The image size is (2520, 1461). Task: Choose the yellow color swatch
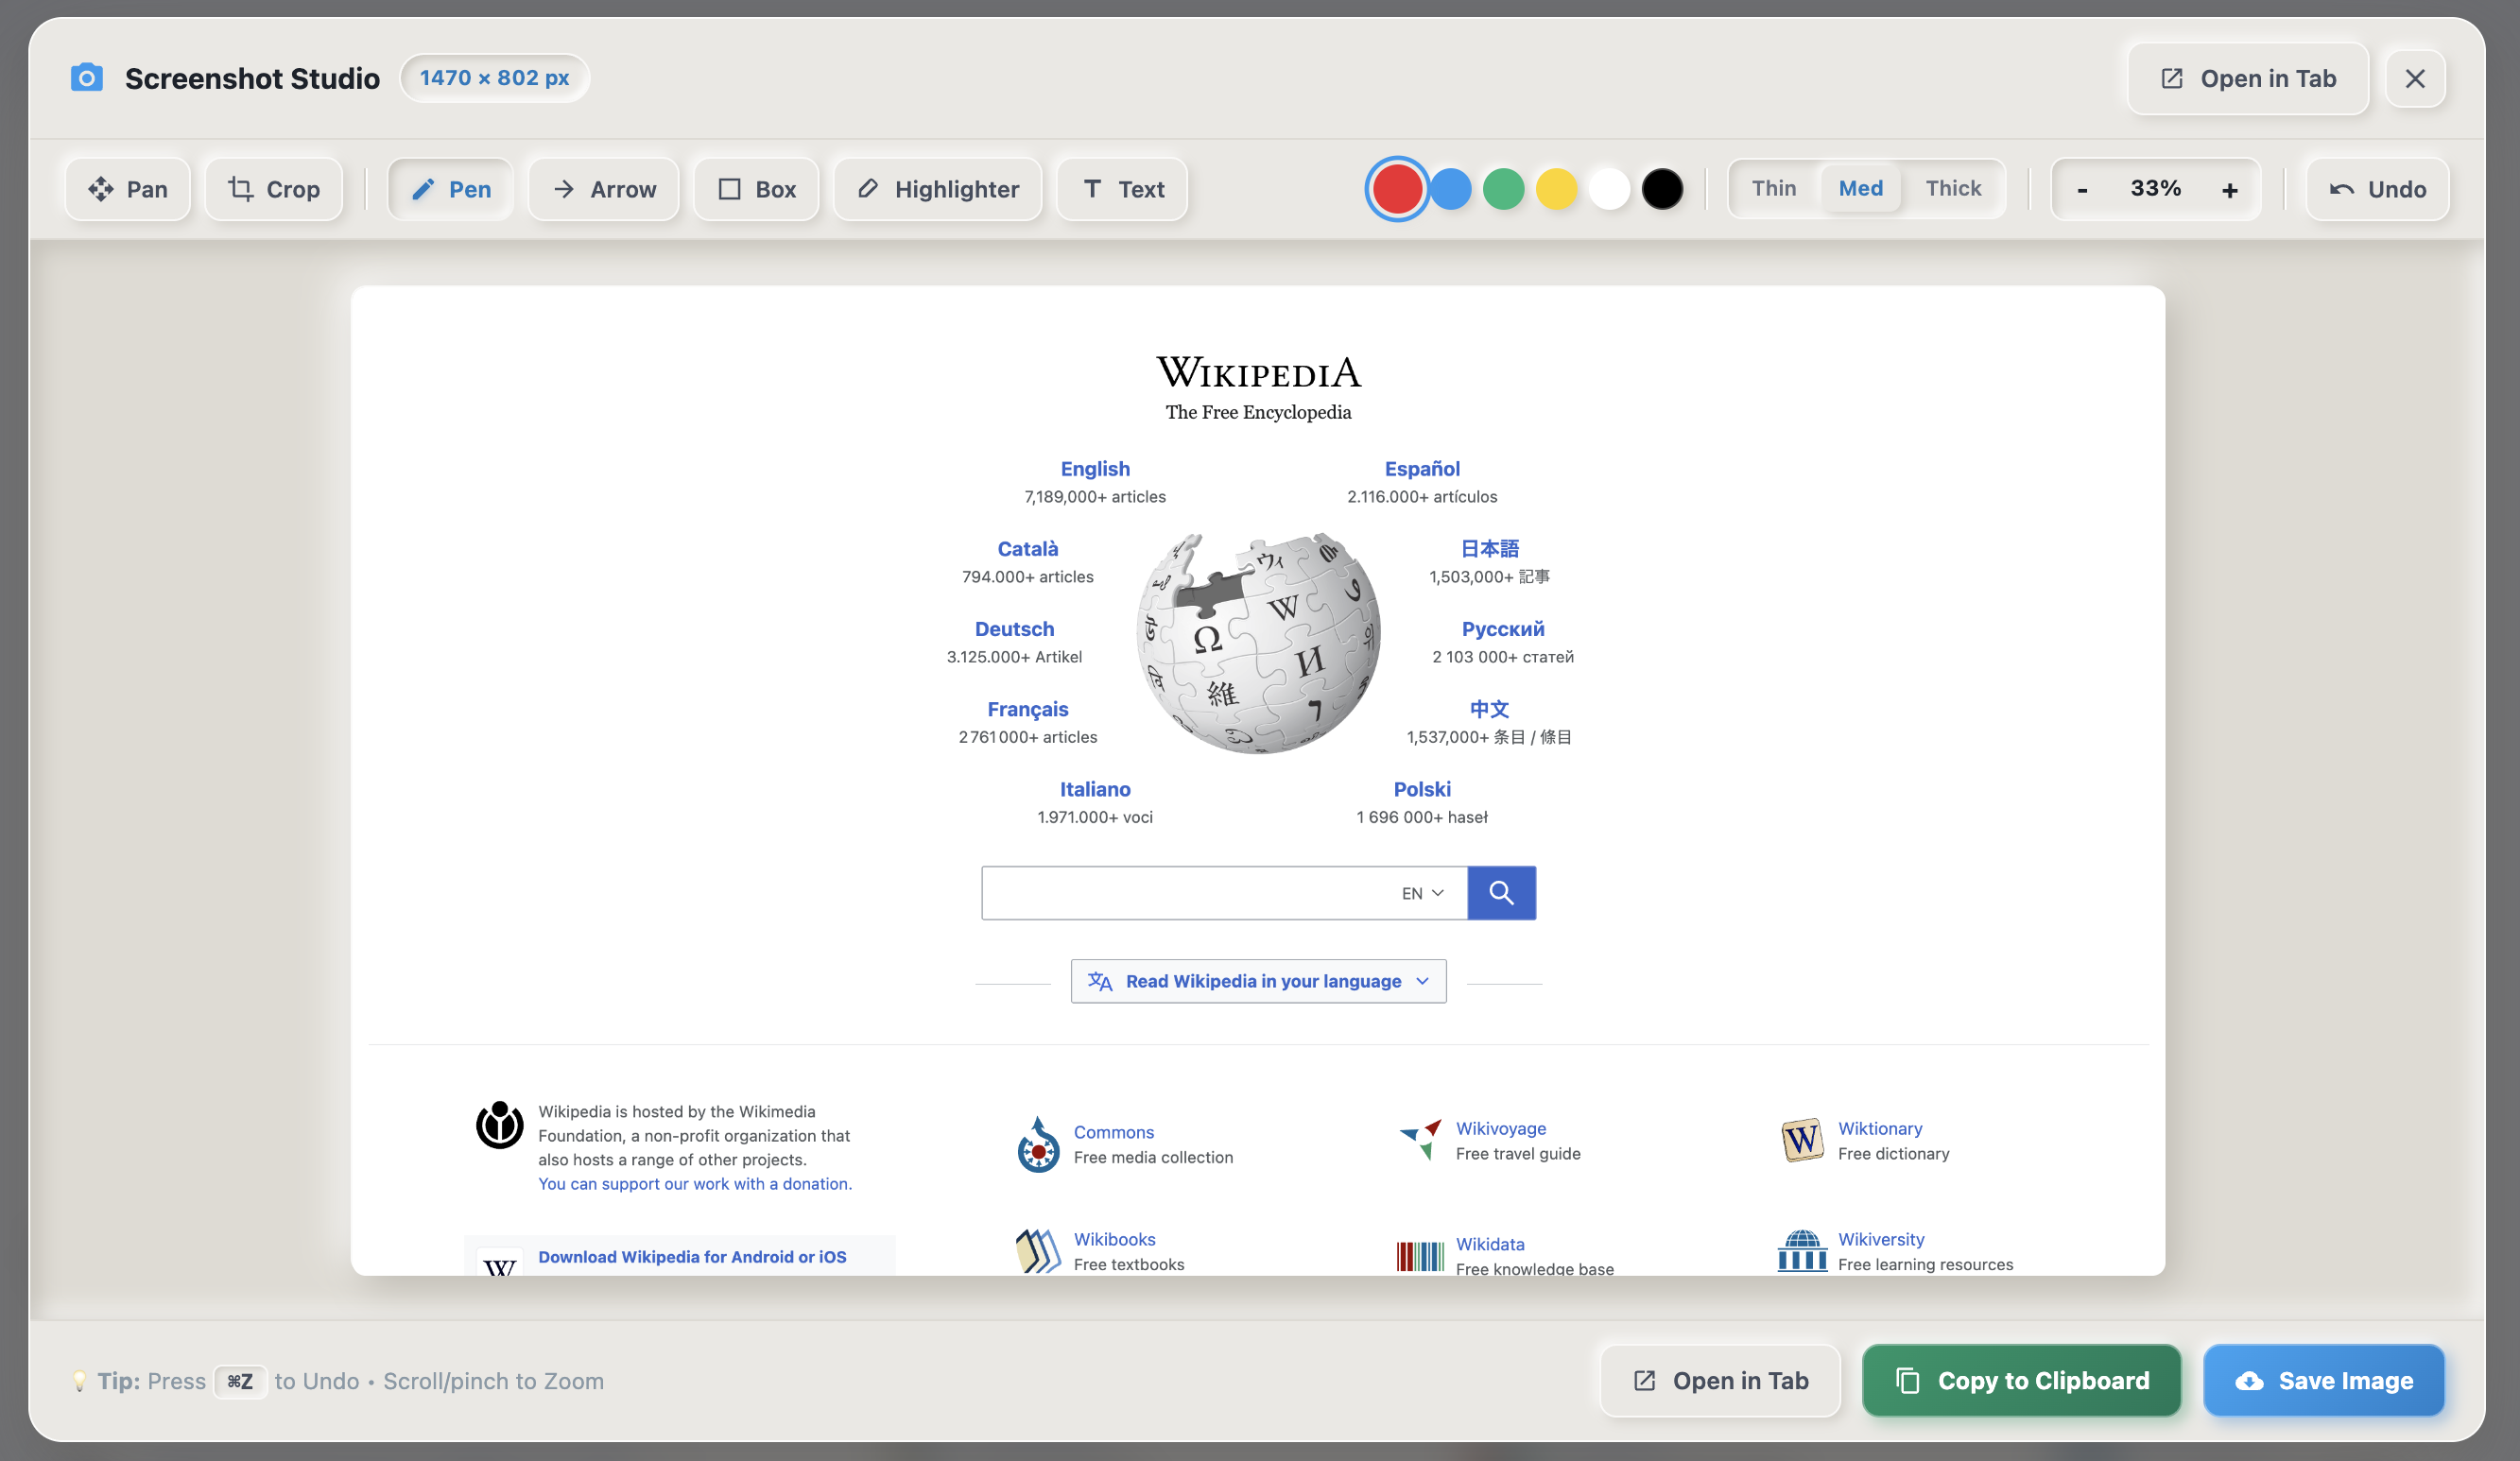click(1556, 189)
